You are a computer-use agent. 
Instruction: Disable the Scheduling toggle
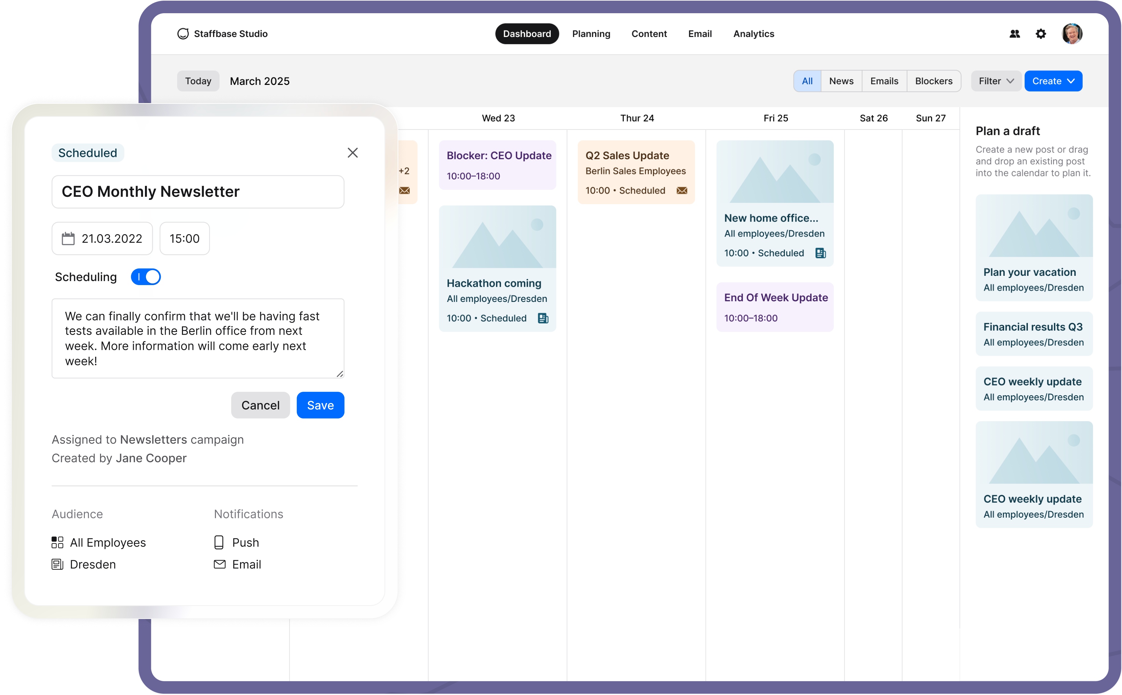point(146,277)
